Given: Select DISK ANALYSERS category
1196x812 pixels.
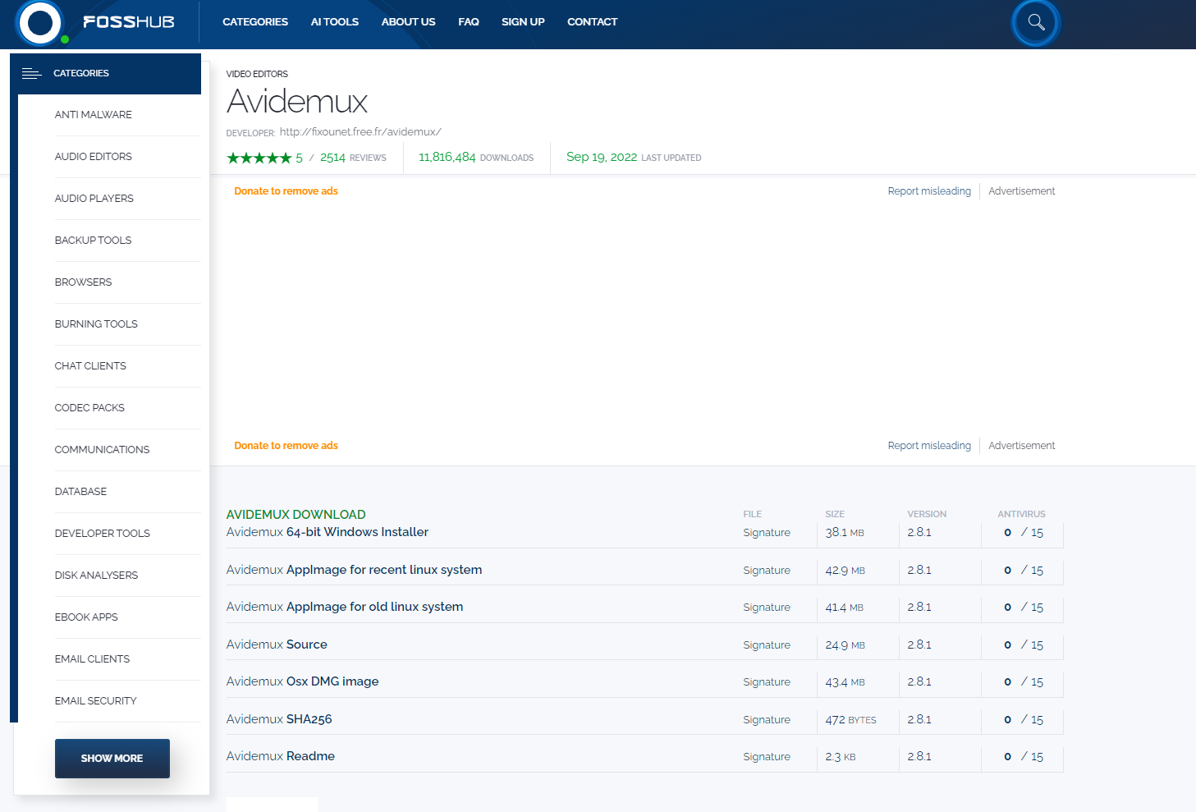Looking at the screenshot, I should click(x=96, y=576).
